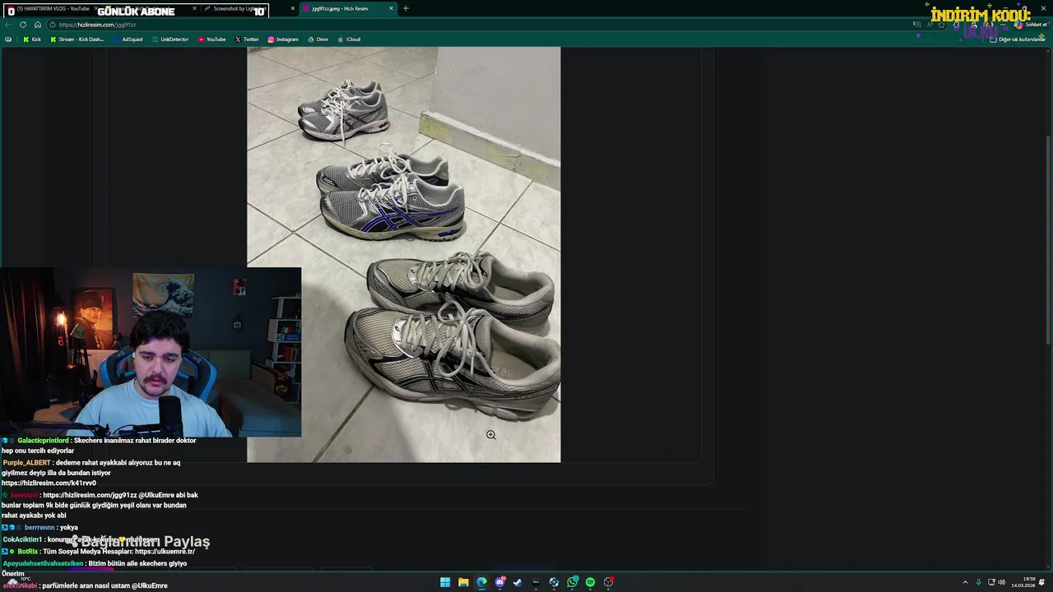Open the read aloud icon
1053x592 pixels.
(930, 25)
